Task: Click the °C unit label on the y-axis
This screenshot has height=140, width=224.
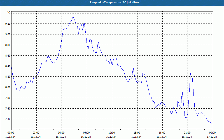Action: [9, 13]
